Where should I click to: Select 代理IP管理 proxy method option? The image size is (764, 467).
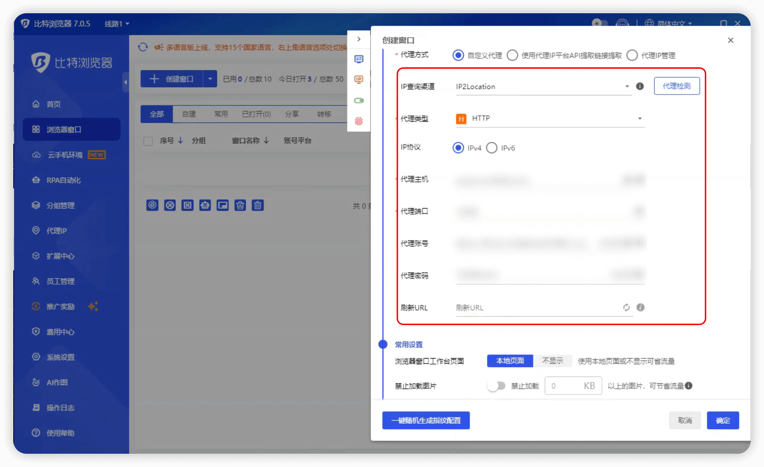click(632, 56)
